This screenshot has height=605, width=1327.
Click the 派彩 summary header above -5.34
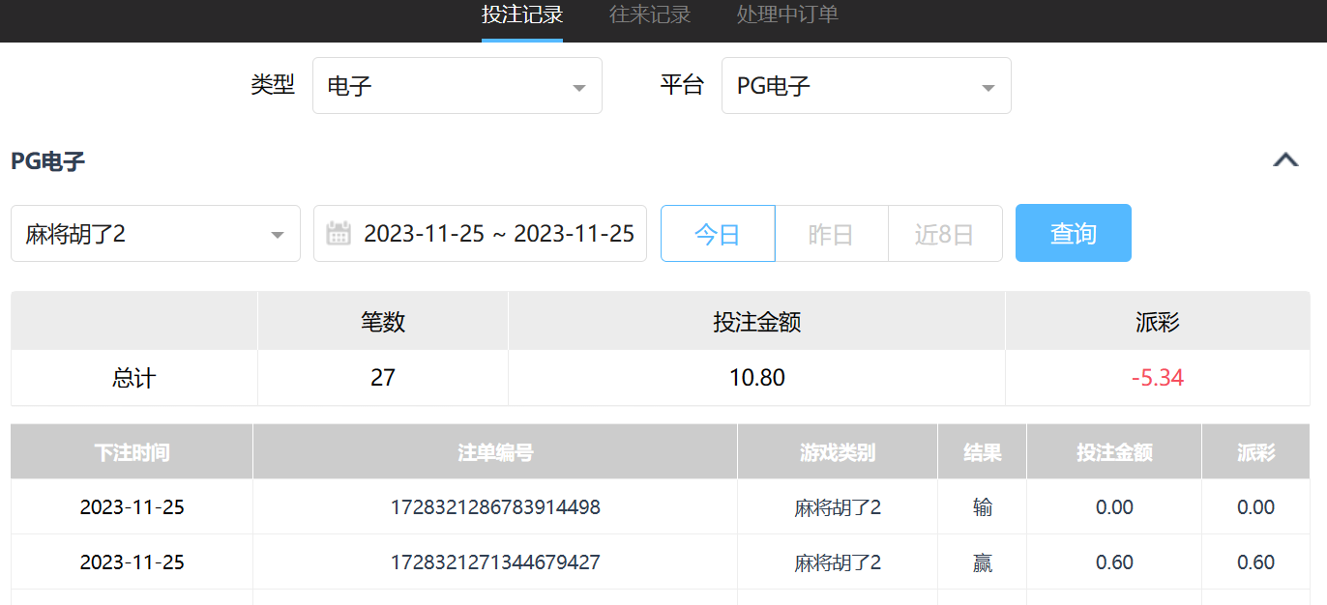1158,322
